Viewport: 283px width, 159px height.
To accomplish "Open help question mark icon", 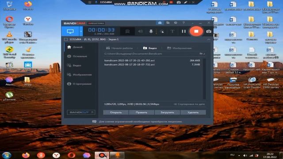I will [x=184, y=23].
